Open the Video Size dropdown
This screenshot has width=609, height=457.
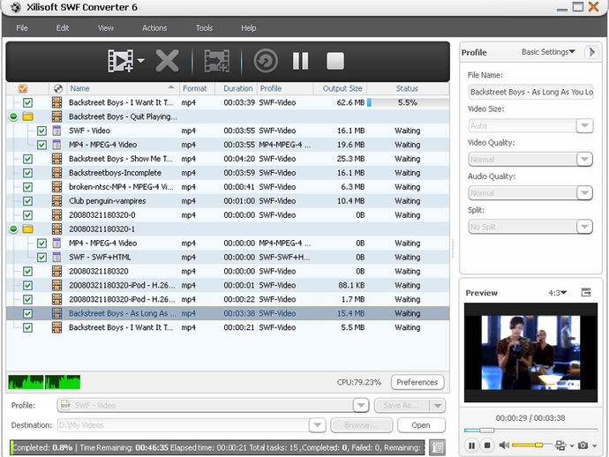click(584, 125)
